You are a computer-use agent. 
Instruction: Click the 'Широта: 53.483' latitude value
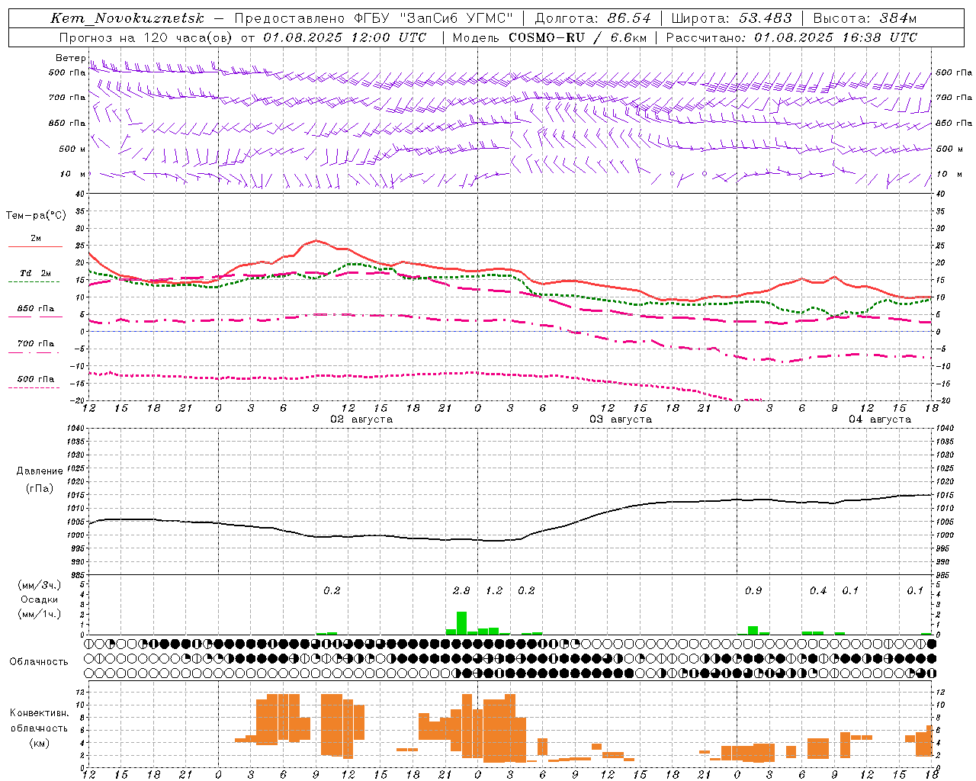731,18
